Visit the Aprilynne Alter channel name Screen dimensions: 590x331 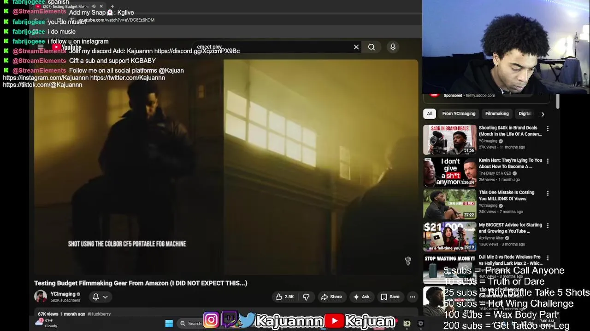491,238
